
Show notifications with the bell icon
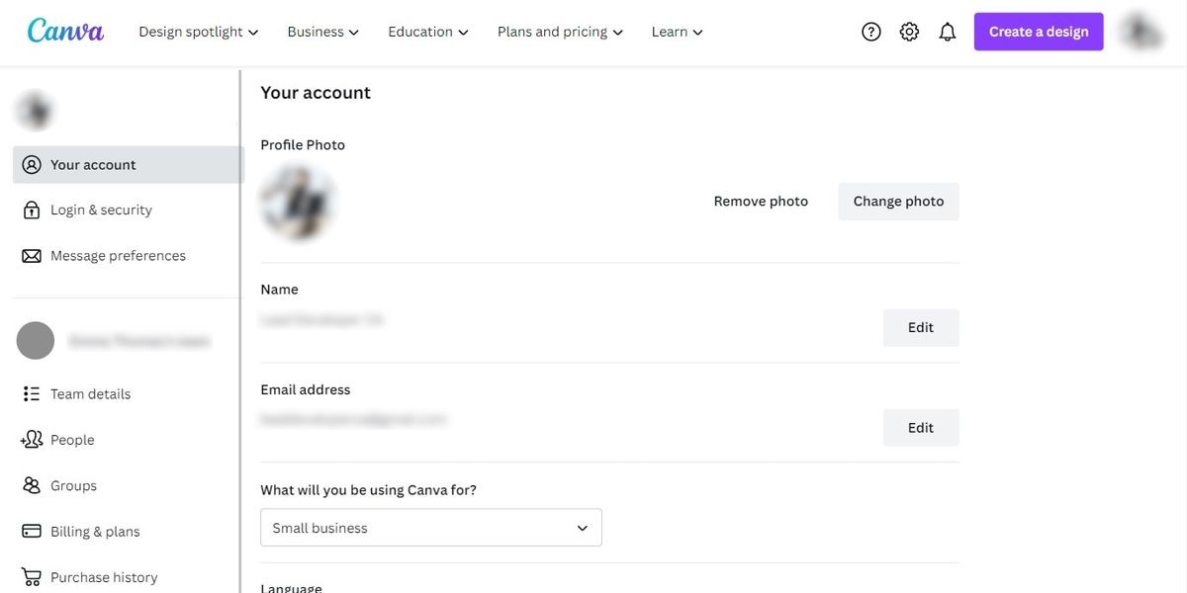tap(948, 32)
